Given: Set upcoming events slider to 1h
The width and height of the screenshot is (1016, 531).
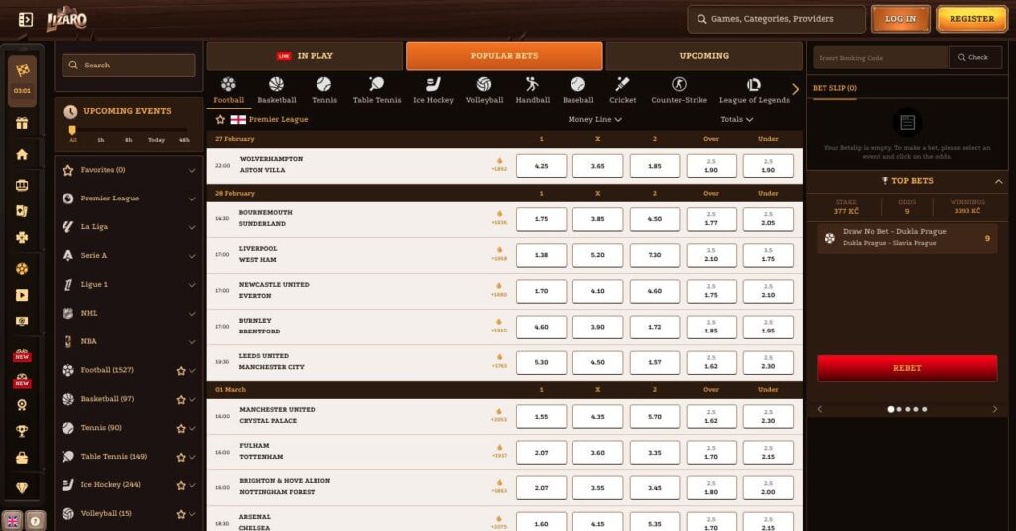Looking at the screenshot, I should tap(101, 139).
